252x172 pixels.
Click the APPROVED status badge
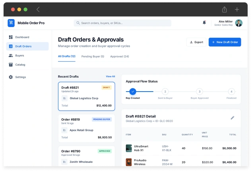pyautogui.click(x=105, y=151)
